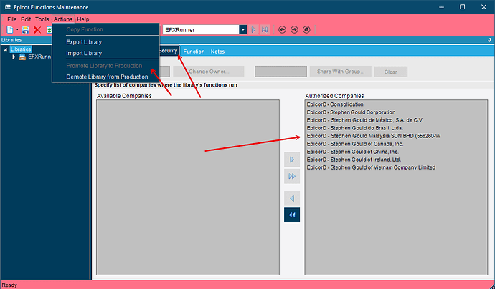Screen dimensions: 495x289
Task: Close the Epicor Functions Maintenance window
Action: [484, 7]
